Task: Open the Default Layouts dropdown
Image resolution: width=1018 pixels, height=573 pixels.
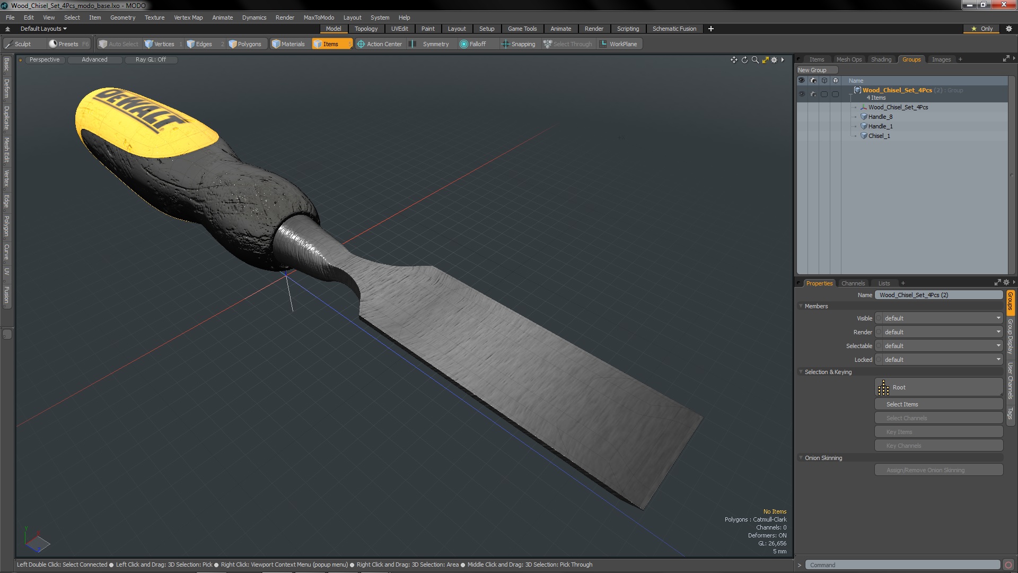Action: click(x=43, y=29)
